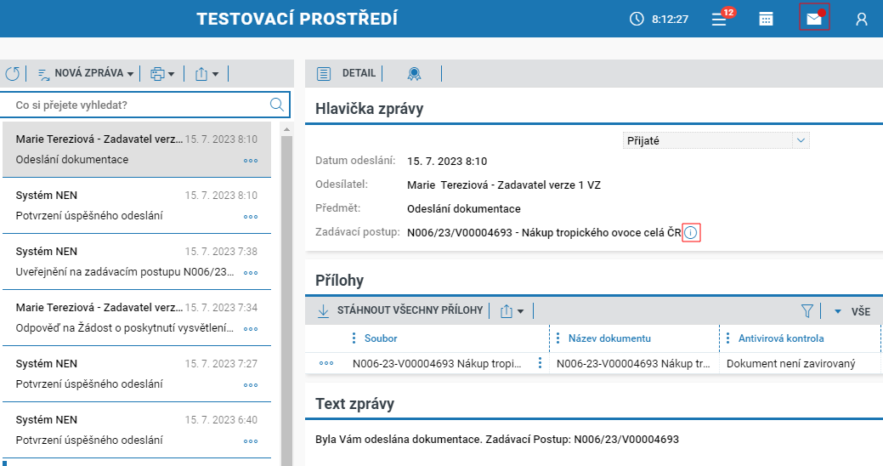This screenshot has height=466, width=883.
Task: Select 'Odpověď na Žádost o poskytnutí vysvětlení' message
Action: [x=137, y=318]
